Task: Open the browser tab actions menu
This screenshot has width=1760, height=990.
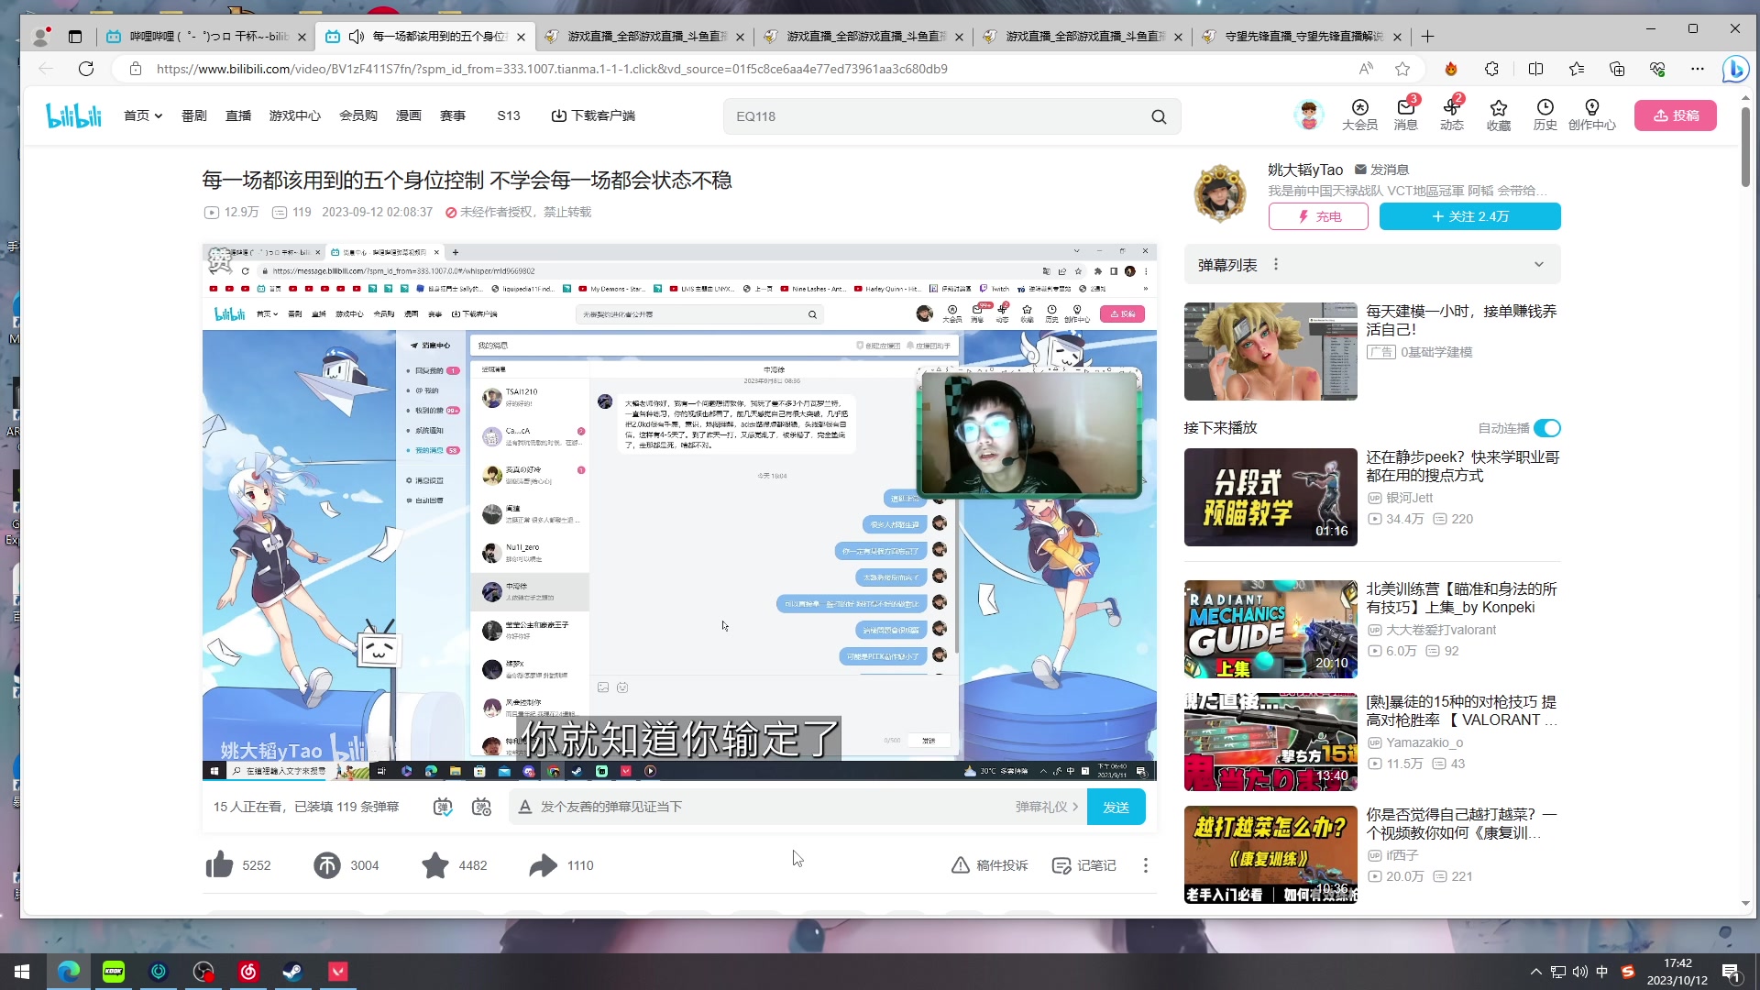Action: coord(75,37)
